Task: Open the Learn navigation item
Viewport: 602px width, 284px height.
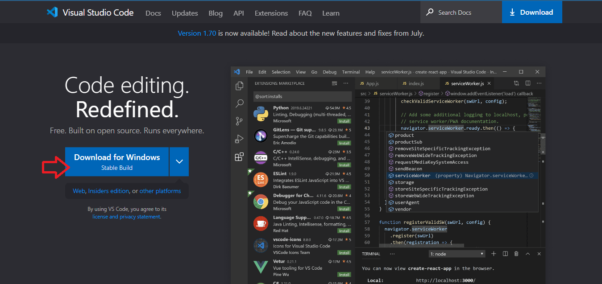Action: (331, 13)
